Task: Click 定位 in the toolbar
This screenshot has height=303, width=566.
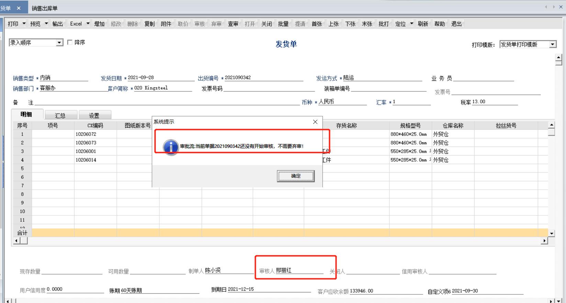Action: (400, 24)
